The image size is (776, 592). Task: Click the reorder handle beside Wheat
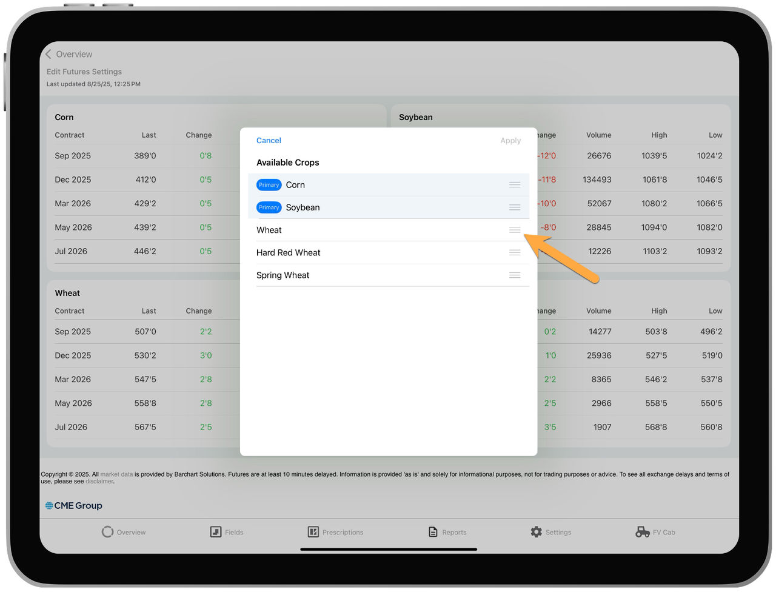515,230
